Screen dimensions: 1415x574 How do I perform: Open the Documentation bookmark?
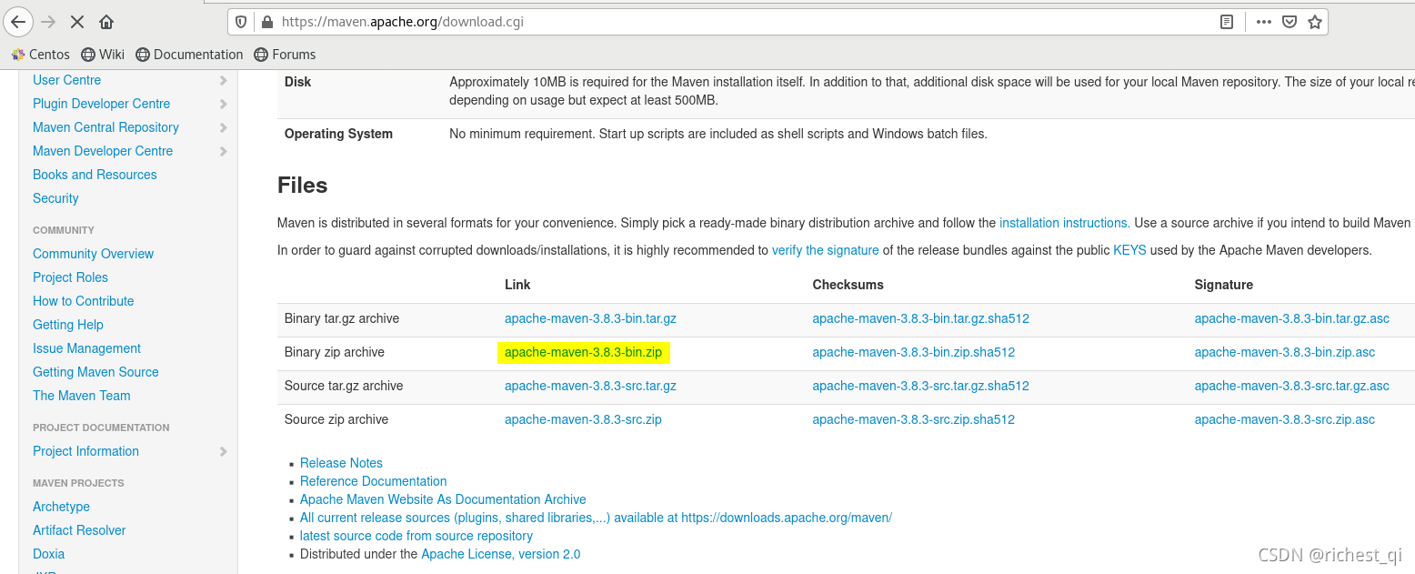coord(189,55)
